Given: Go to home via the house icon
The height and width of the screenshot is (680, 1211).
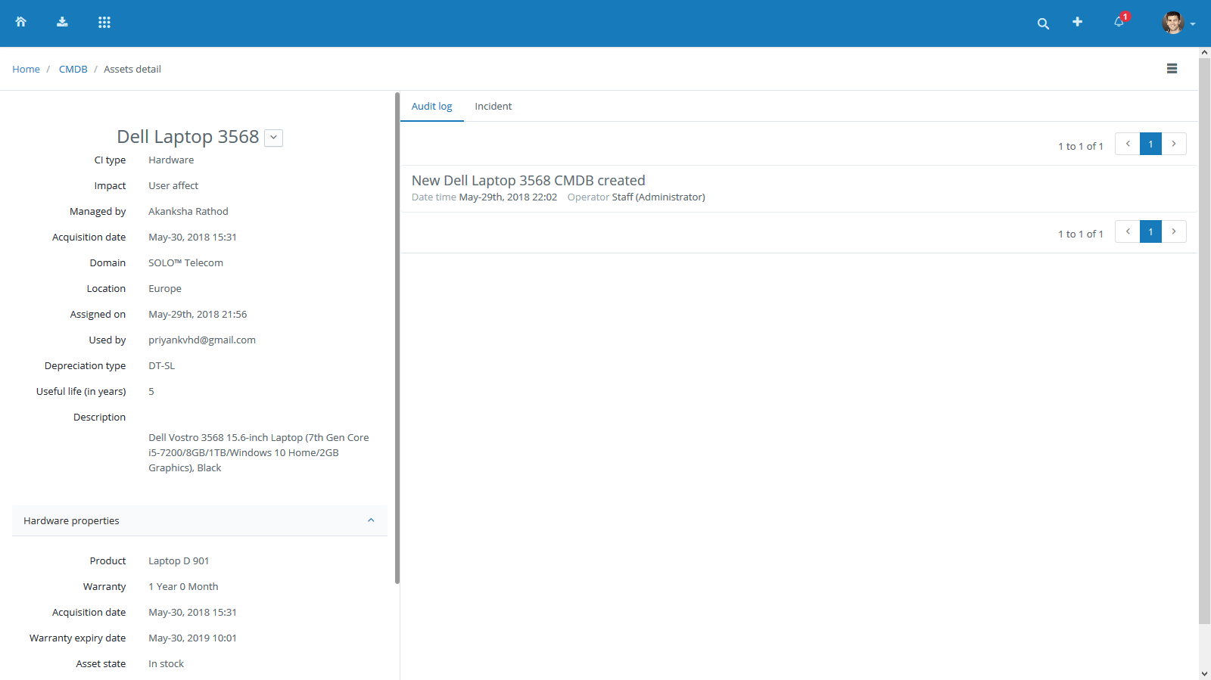Looking at the screenshot, I should click(21, 22).
